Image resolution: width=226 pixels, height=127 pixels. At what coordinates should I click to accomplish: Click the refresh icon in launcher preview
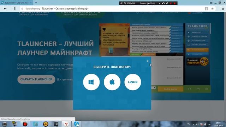point(189,89)
